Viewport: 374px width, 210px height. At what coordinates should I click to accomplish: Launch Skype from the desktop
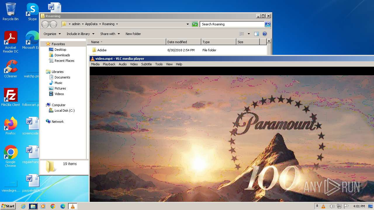tap(32, 12)
